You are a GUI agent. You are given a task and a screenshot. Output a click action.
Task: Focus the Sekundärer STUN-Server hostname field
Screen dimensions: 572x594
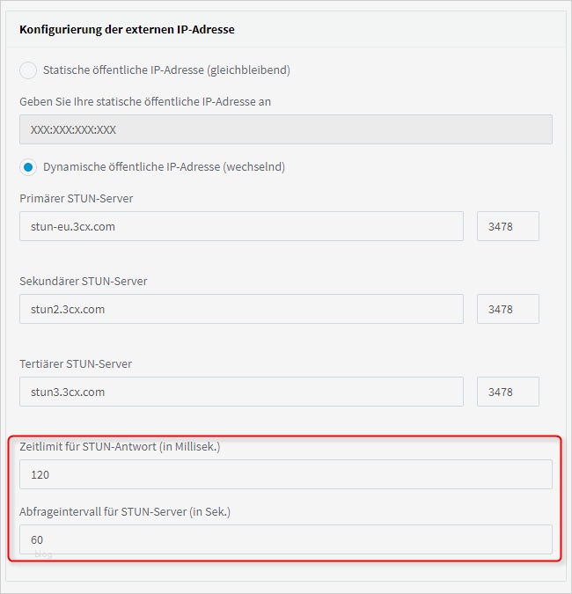pyautogui.click(x=241, y=309)
